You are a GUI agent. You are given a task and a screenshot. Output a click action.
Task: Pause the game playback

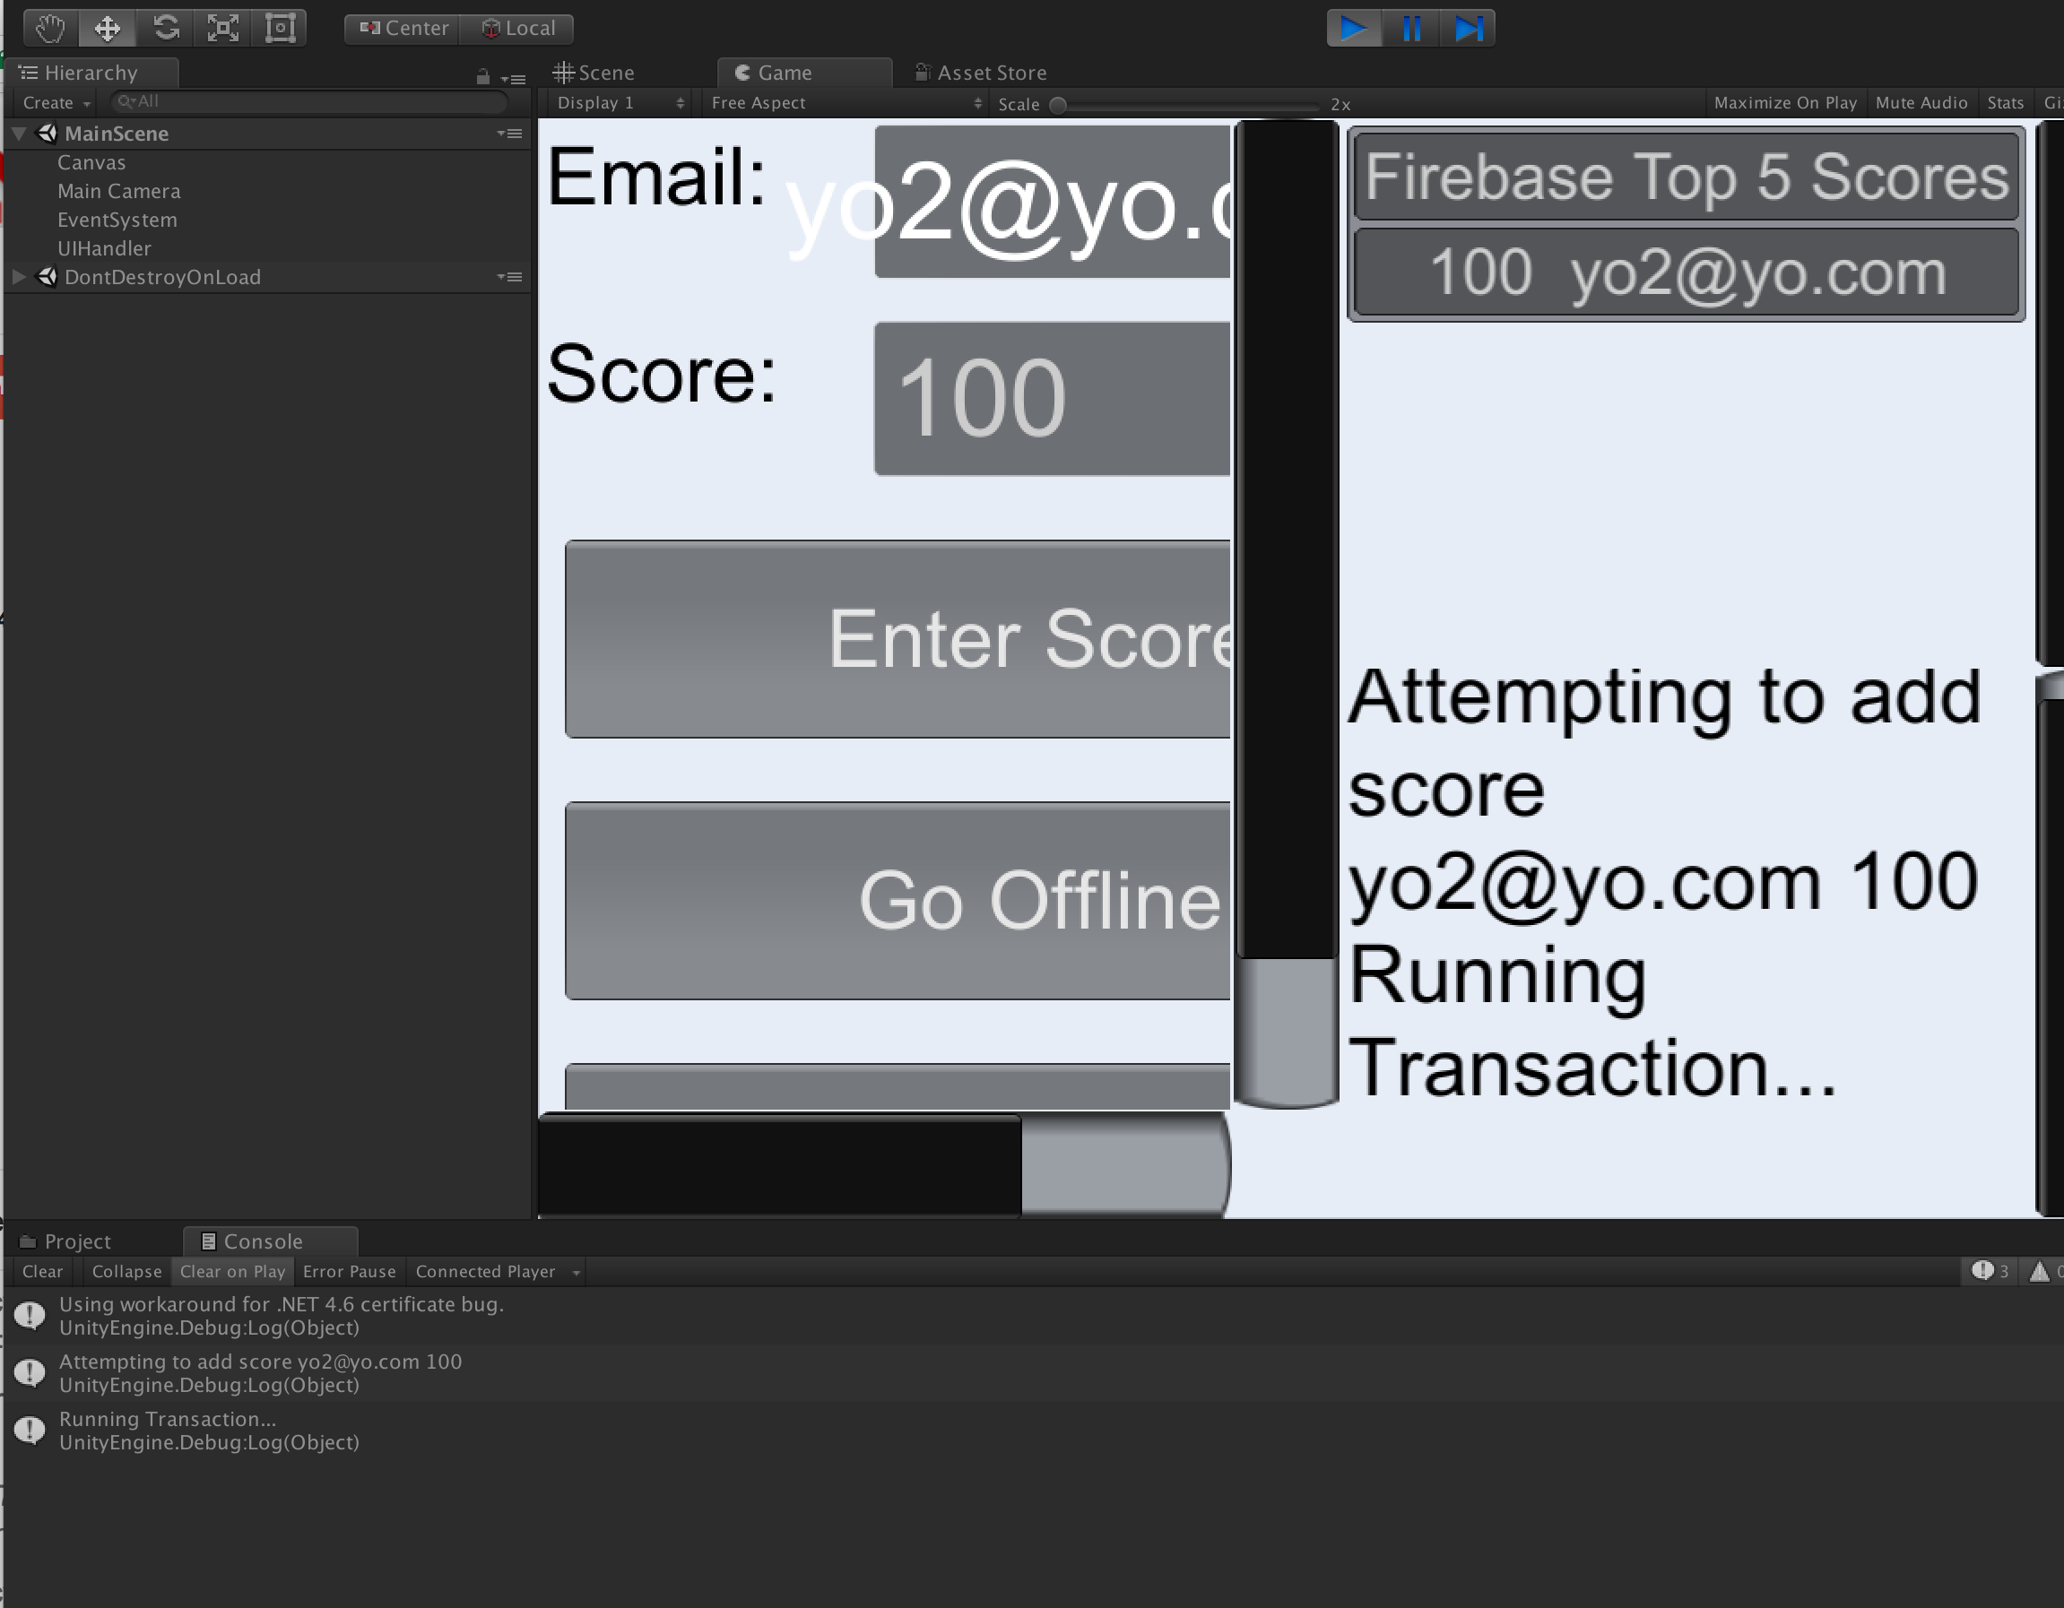click(x=1411, y=29)
